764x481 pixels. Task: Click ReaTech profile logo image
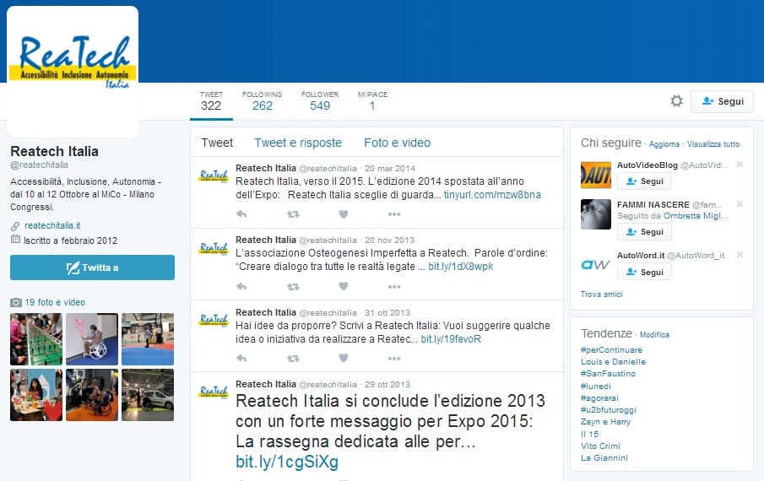coord(73,62)
